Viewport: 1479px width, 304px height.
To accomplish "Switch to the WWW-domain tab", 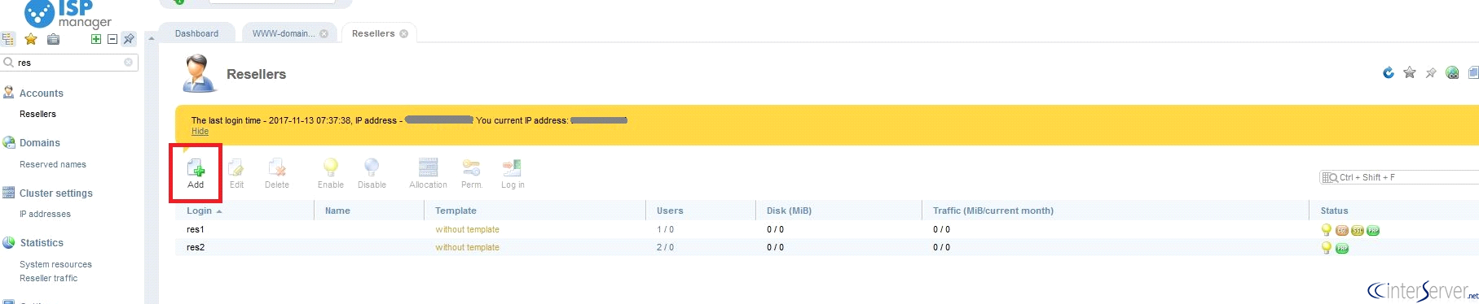I will 283,33.
